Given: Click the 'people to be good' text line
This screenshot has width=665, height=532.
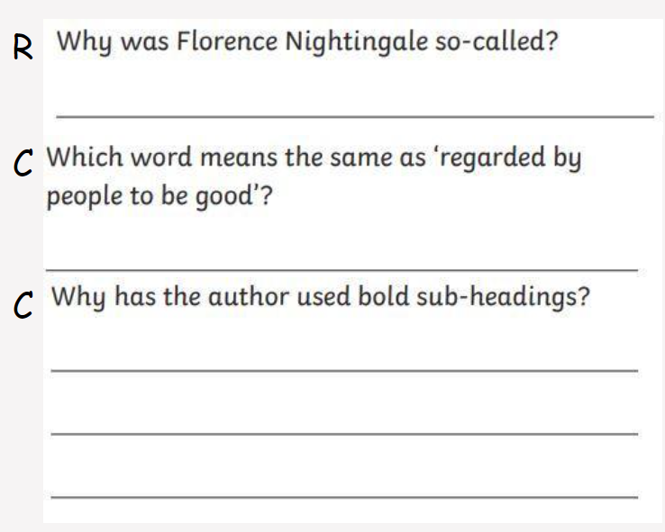Looking at the screenshot, I should (x=159, y=196).
